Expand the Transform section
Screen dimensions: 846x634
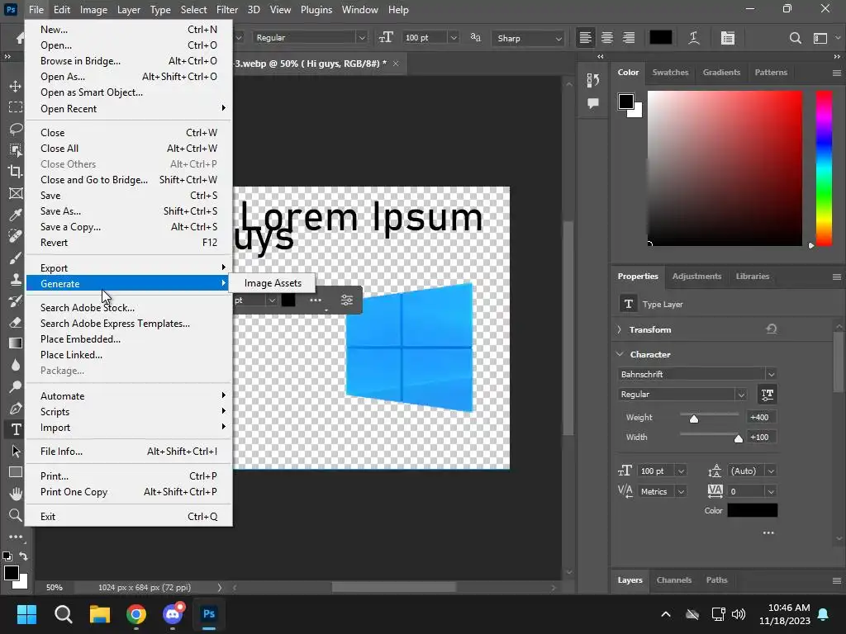pos(620,329)
